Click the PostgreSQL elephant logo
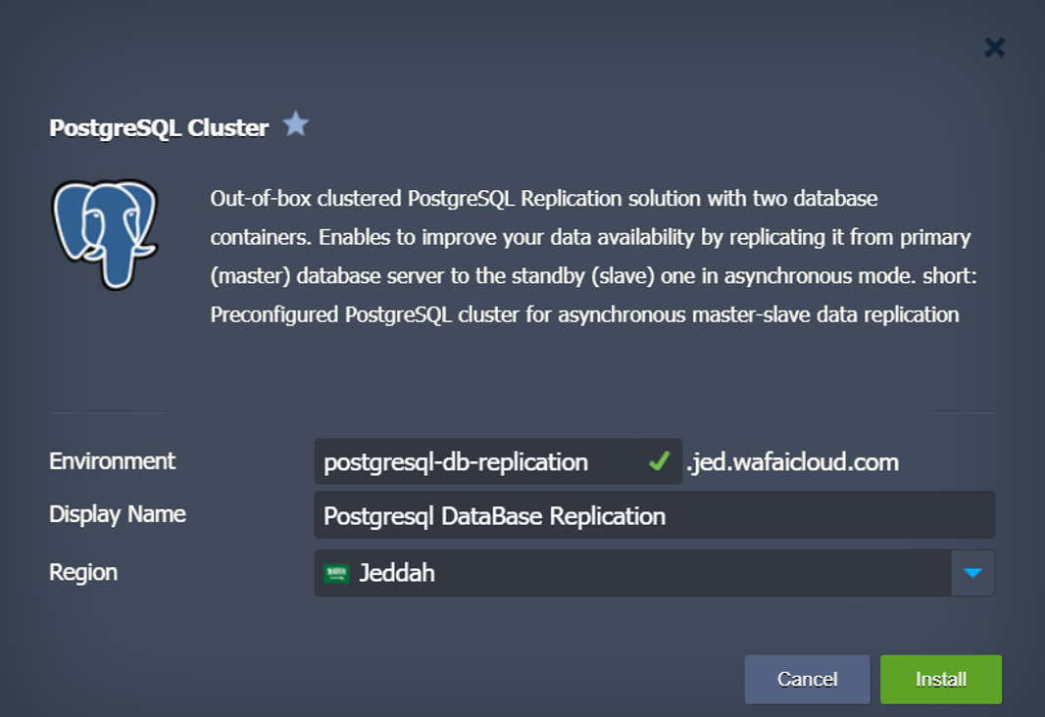Image resolution: width=1045 pixels, height=717 pixels. point(105,234)
